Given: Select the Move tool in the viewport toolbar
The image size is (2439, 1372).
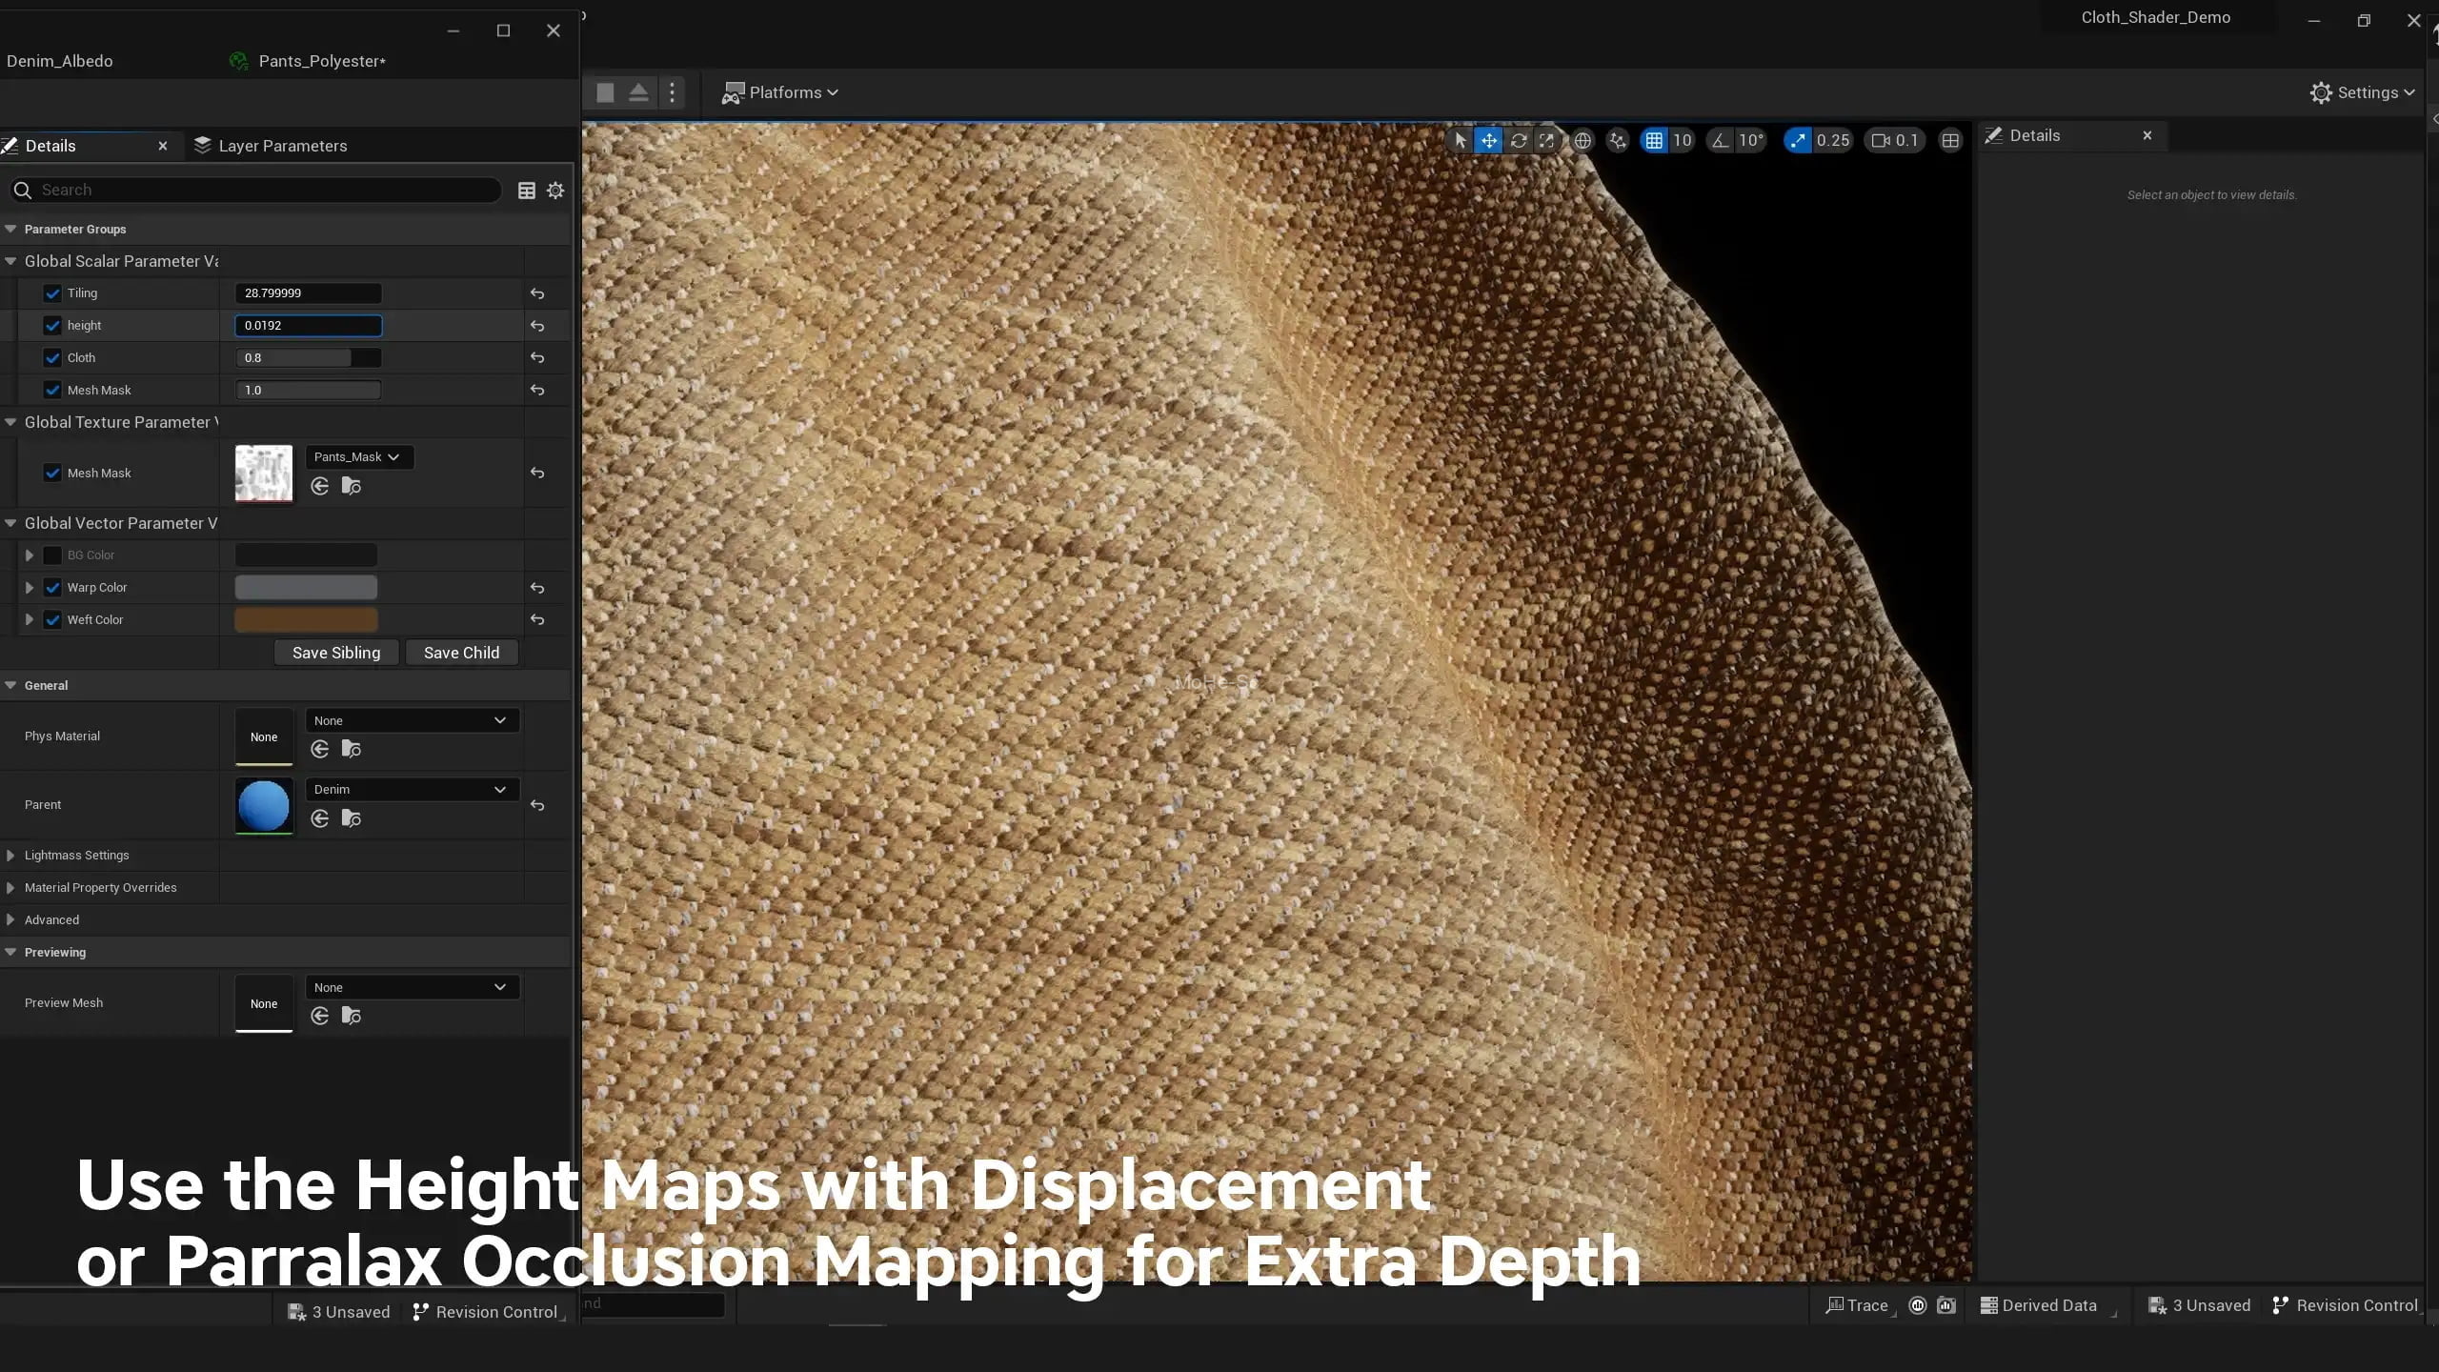Looking at the screenshot, I should click(x=1488, y=140).
